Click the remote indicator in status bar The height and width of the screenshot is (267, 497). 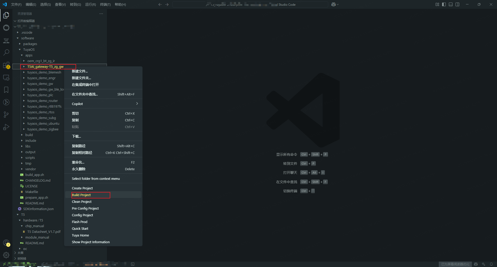click(x=4, y=264)
